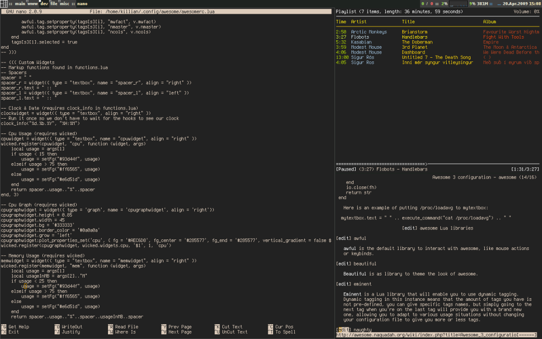542x339 pixels.
Task: Click the "The Moon & Antarctica" album entry
Action: coord(510,47)
